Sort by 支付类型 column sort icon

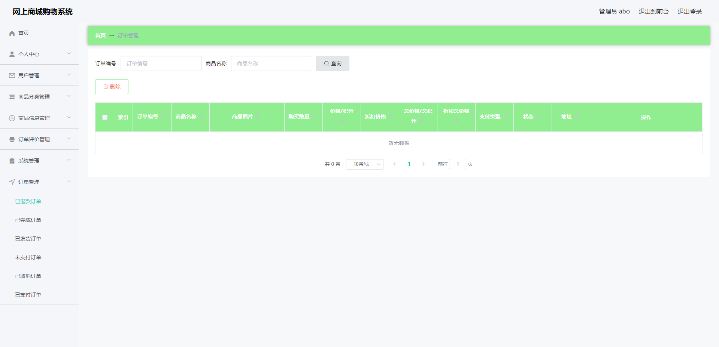click(x=505, y=117)
